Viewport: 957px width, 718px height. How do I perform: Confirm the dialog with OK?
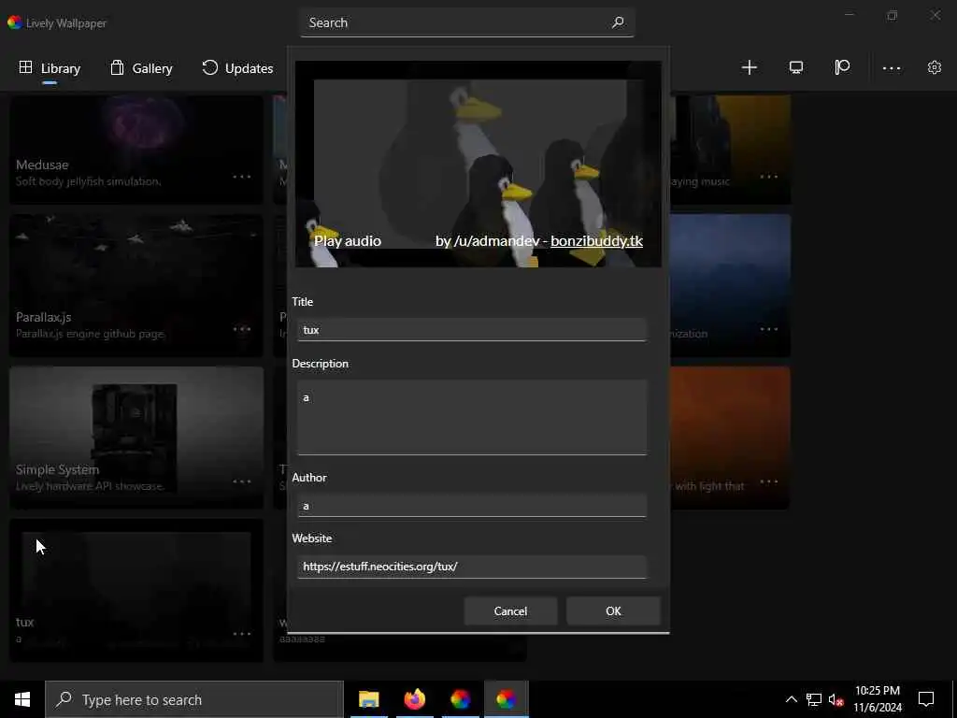[613, 611]
